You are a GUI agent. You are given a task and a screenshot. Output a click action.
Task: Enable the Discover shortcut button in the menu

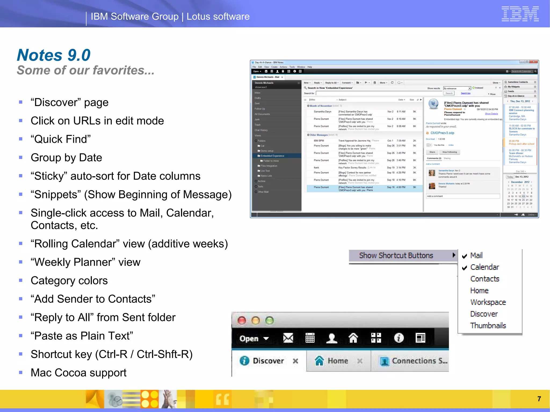coord(484,314)
